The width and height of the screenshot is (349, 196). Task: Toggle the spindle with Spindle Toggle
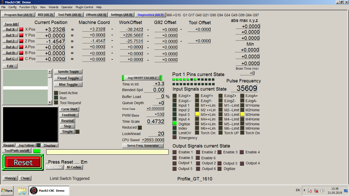click(68, 72)
